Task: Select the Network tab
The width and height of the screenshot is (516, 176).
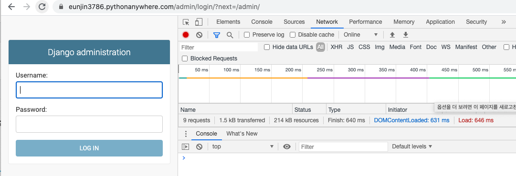Action: 327,22
